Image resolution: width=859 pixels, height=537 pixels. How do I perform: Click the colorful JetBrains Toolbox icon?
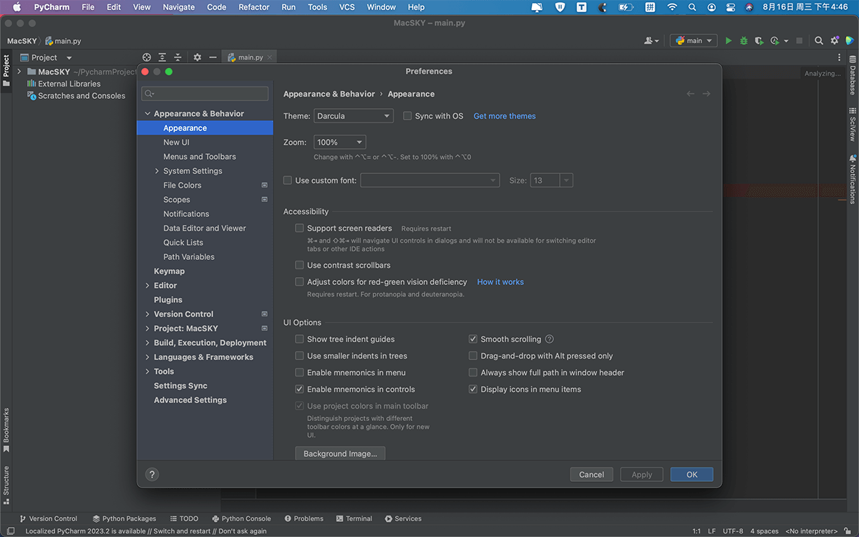point(850,41)
